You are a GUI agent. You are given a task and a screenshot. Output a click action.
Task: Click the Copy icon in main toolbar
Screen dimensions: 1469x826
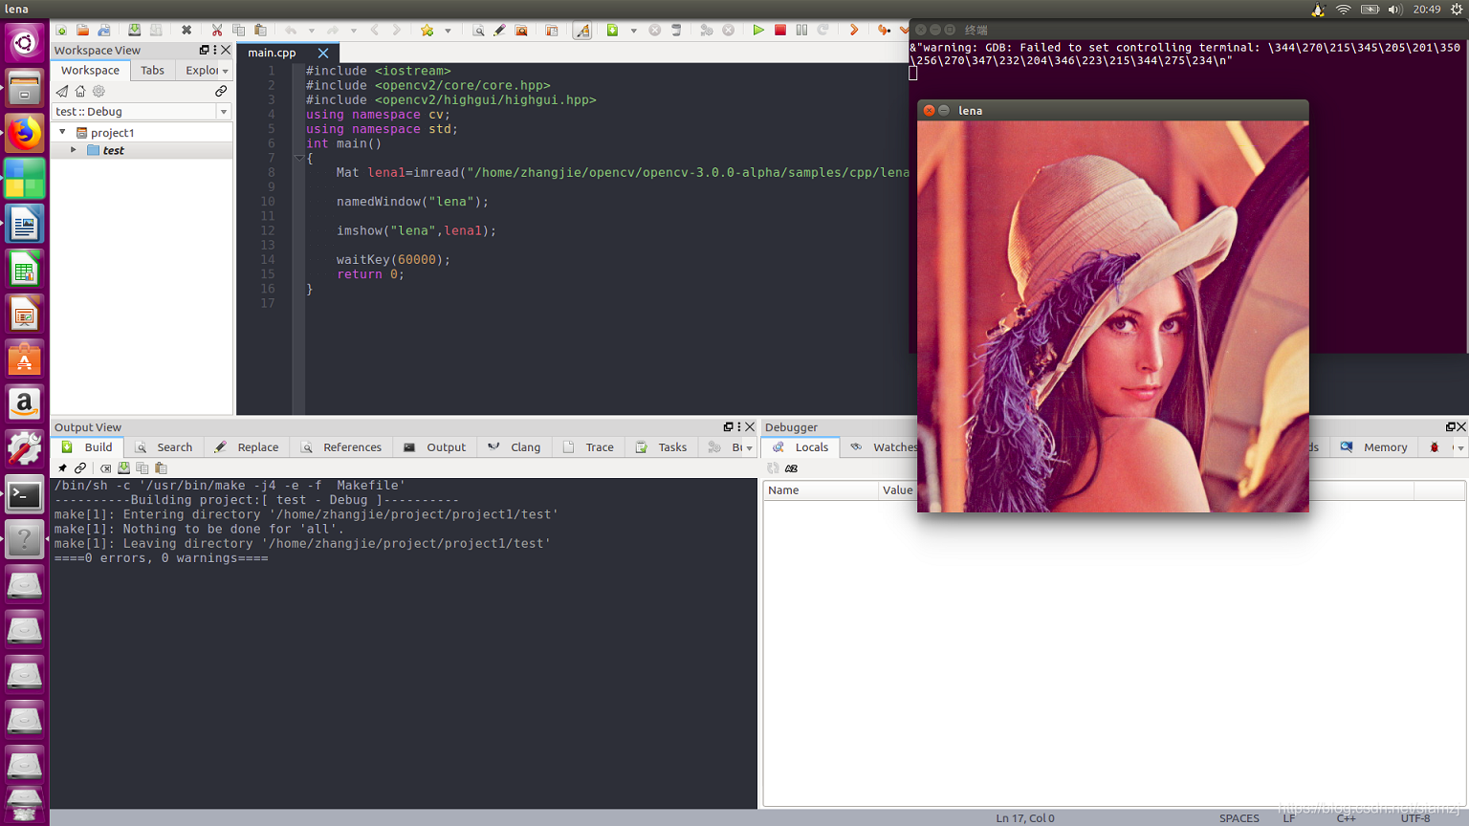pos(239,31)
